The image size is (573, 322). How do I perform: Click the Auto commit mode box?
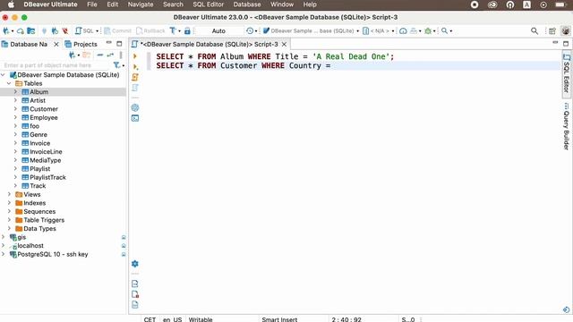(218, 31)
